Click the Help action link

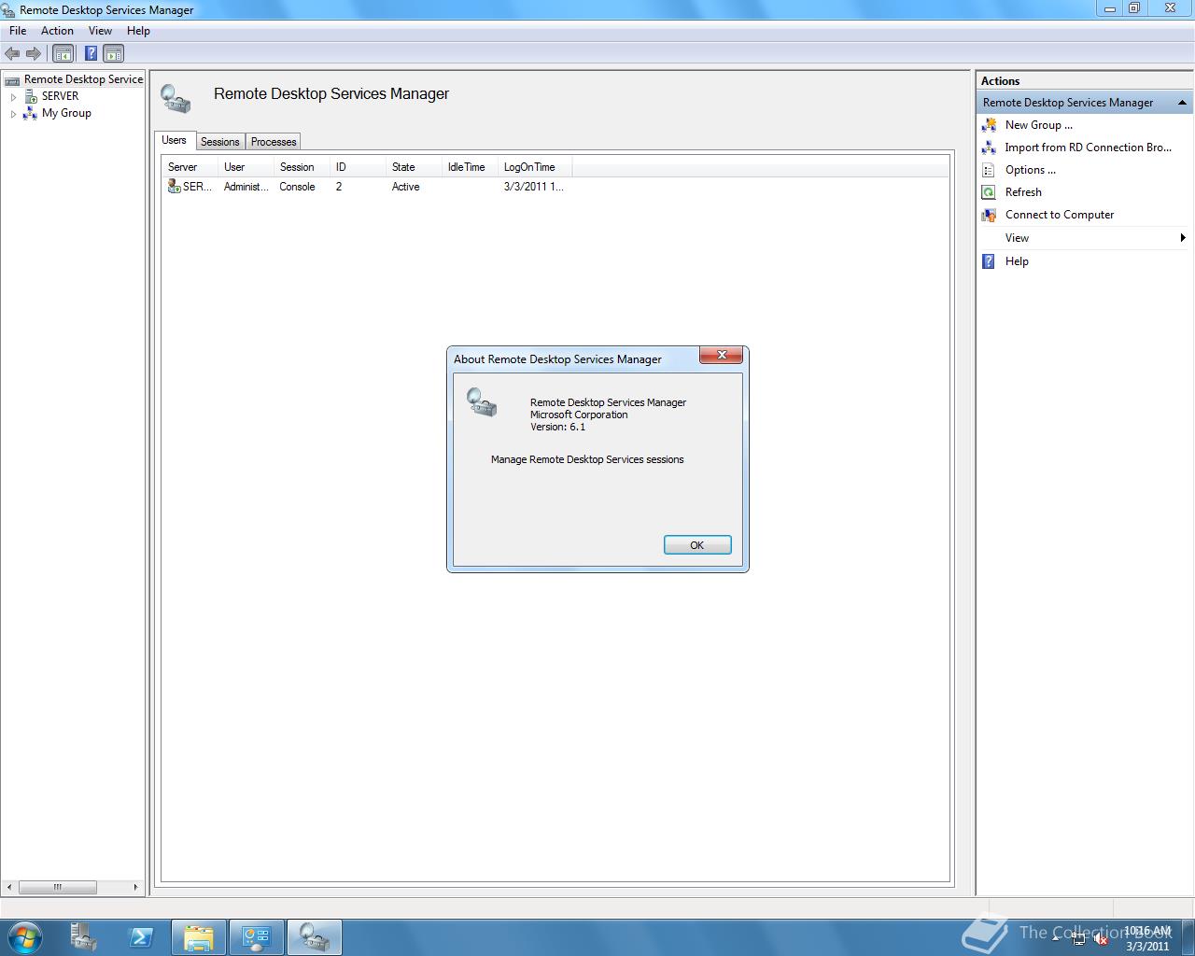[x=1017, y=261]
